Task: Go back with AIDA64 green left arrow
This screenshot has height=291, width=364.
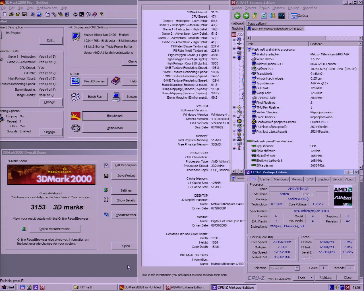Action: (237, 16)
